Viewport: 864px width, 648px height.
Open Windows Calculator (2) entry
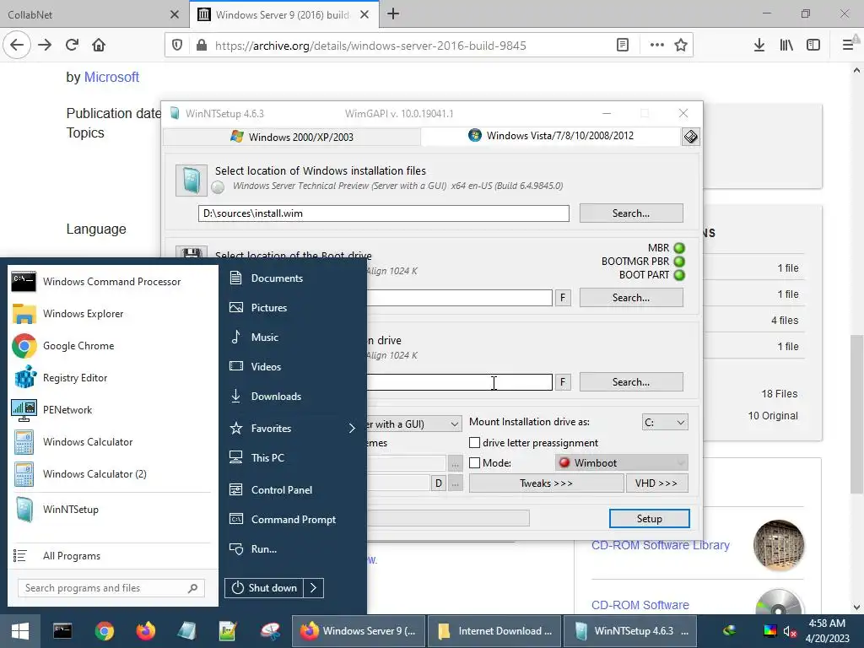[x=111, y=474]
